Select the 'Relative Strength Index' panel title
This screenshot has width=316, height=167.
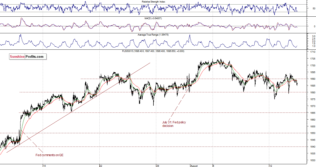click(x=153, y=2)
